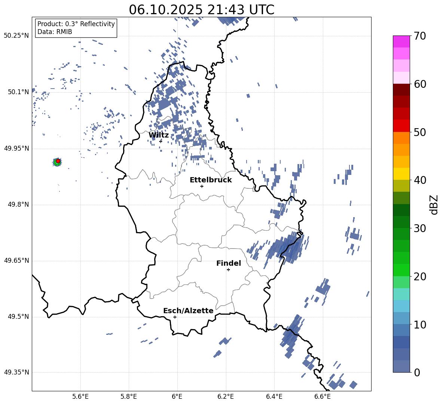Click the 6.4°E longitude label
The image size is (443, 404).
[x=274, y=397]
